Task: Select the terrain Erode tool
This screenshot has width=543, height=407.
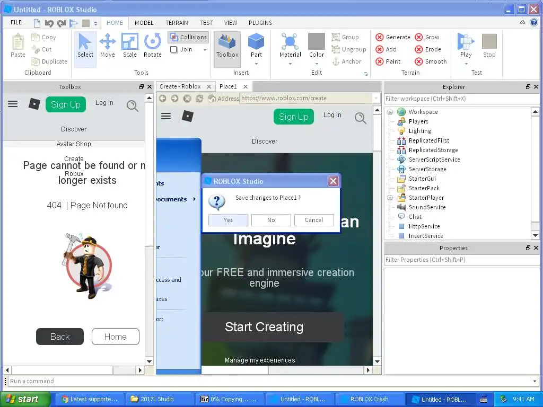Action: tap(428, 49)
